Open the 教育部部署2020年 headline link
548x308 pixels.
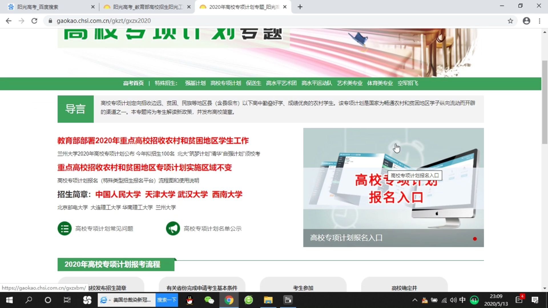pos(152,140)
